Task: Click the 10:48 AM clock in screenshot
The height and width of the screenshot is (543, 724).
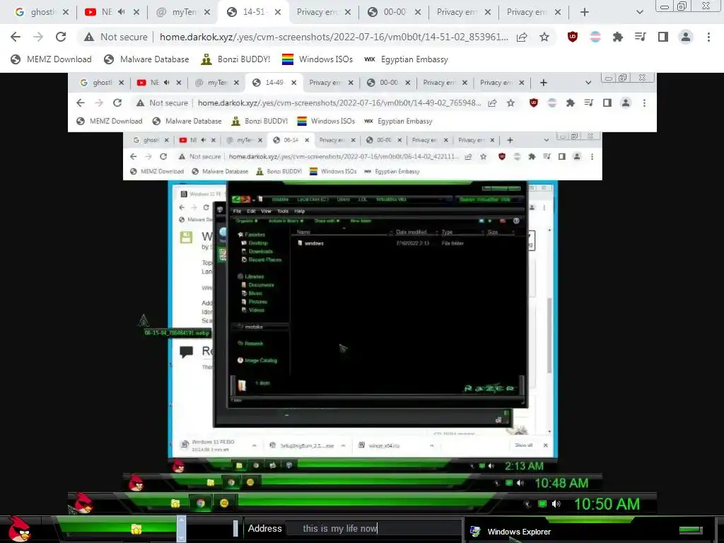Action: (x=561, y=483)
